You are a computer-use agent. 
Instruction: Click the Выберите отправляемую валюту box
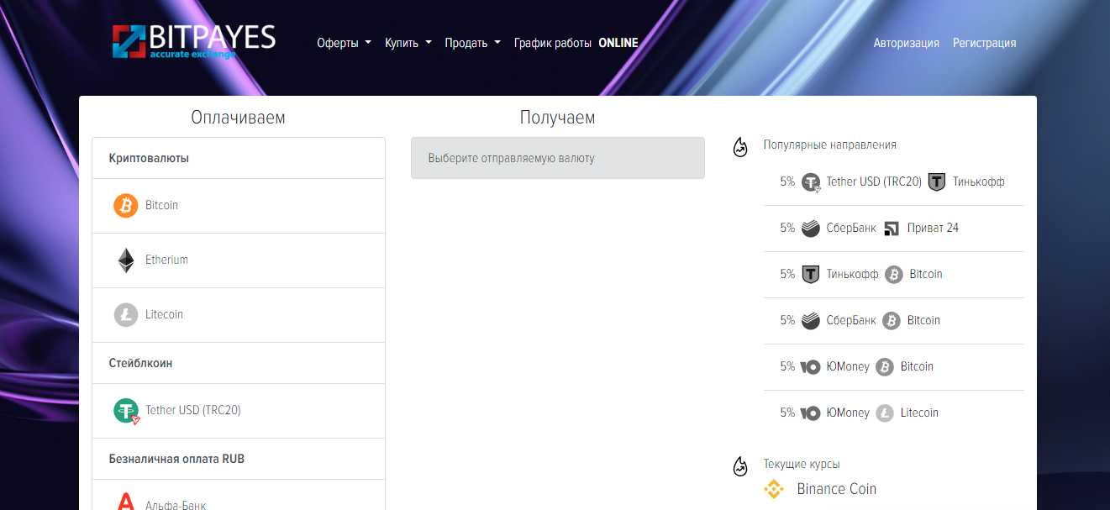[x=558, y=158]
